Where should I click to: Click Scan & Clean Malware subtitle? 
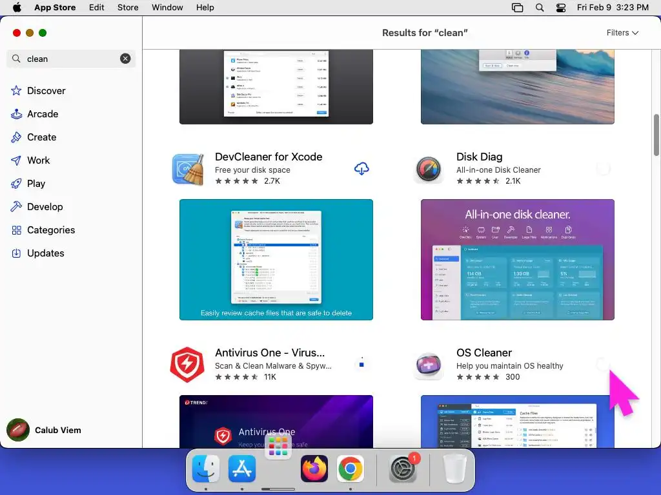pyautogui.click(x=273, y=366)
